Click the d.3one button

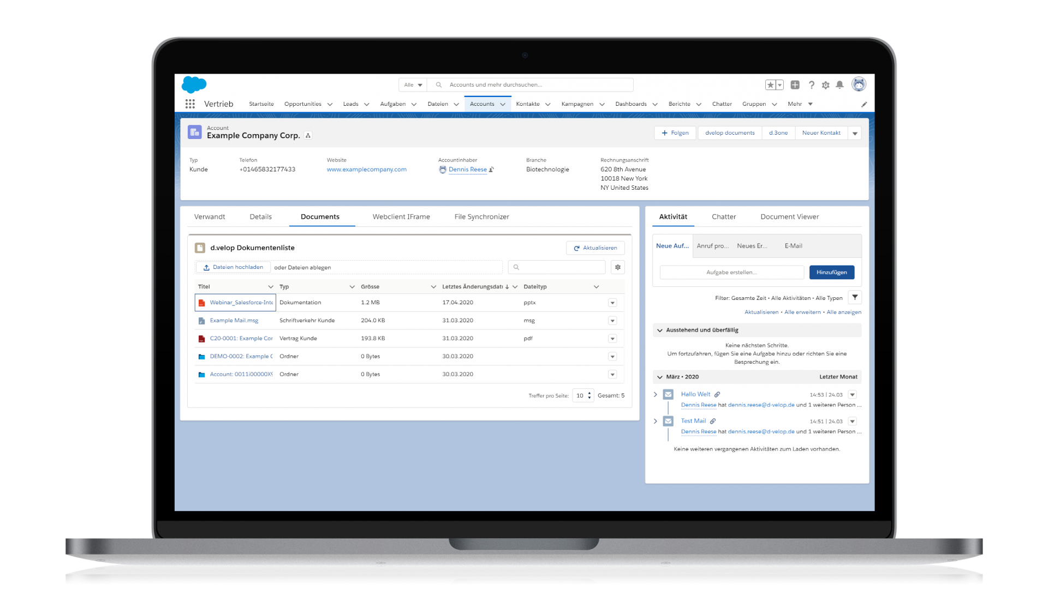coord(778,133)
